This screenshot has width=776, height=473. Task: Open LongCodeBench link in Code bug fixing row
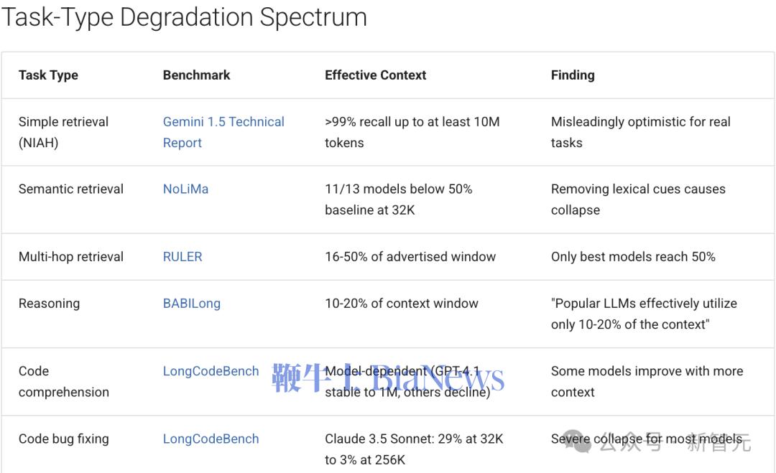tap(211, 439)
